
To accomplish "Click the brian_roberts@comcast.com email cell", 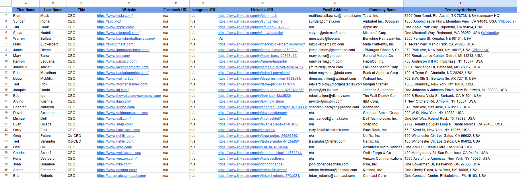I will [335, 176].
